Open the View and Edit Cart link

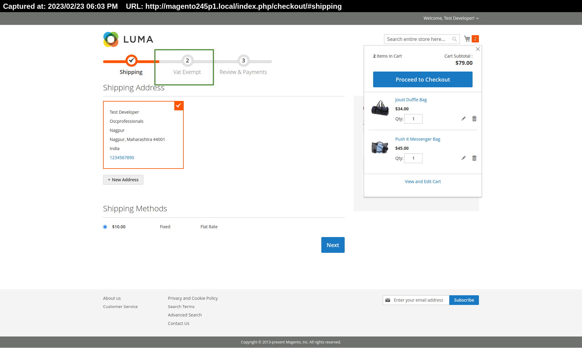coord(423,182)
